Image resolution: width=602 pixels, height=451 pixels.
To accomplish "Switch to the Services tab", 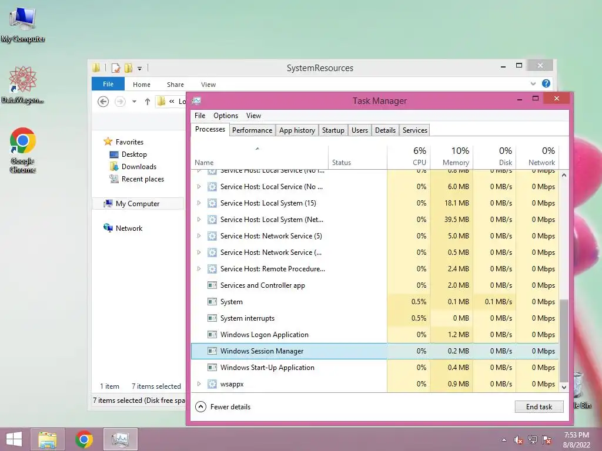I will click(x=414, y=130).
